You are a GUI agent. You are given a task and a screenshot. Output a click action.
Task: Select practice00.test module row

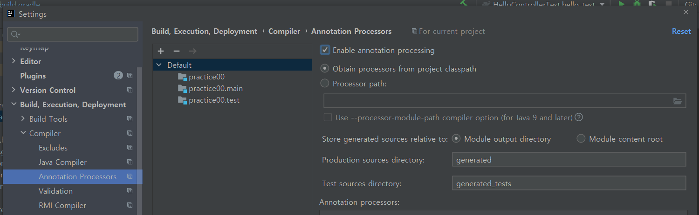click(232, 100)
